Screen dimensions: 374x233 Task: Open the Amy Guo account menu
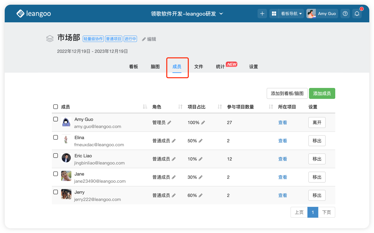322,14
